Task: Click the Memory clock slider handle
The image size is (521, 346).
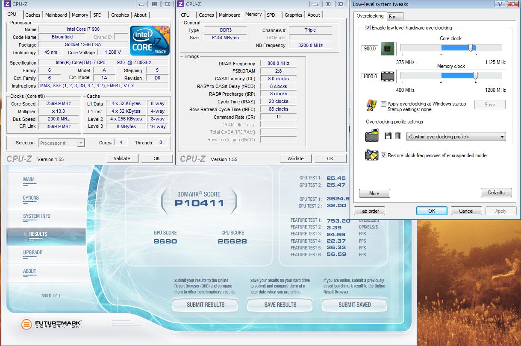Action: (475, 76)
